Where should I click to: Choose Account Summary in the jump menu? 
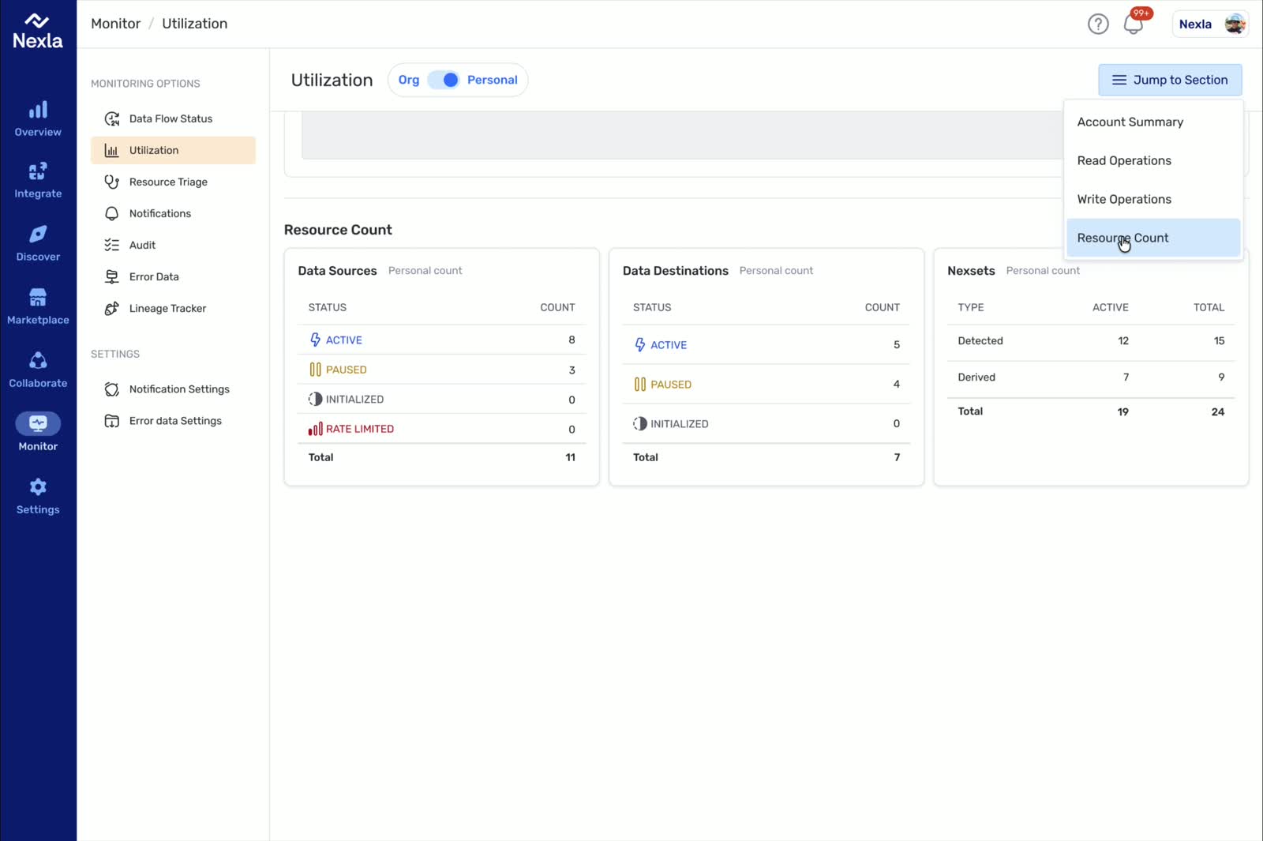[1130, 122]
